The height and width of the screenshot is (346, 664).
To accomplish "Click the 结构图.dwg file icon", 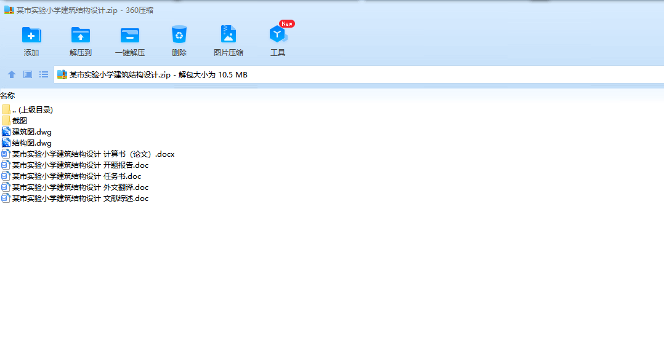I will [x=6, y=143].
